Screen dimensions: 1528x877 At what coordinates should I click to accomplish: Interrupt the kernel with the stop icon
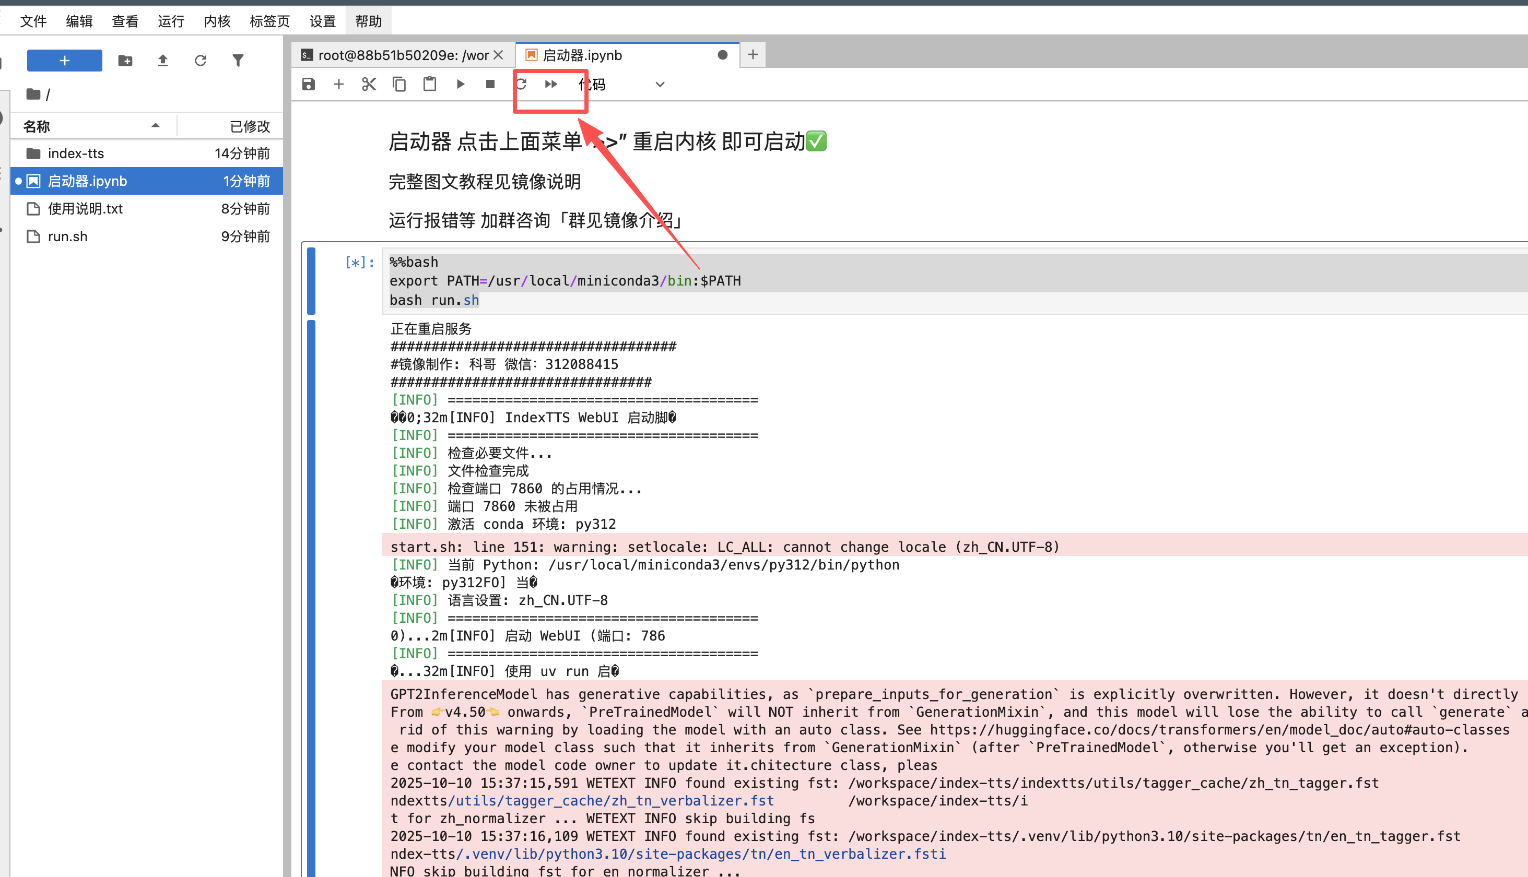pos(490,85)
